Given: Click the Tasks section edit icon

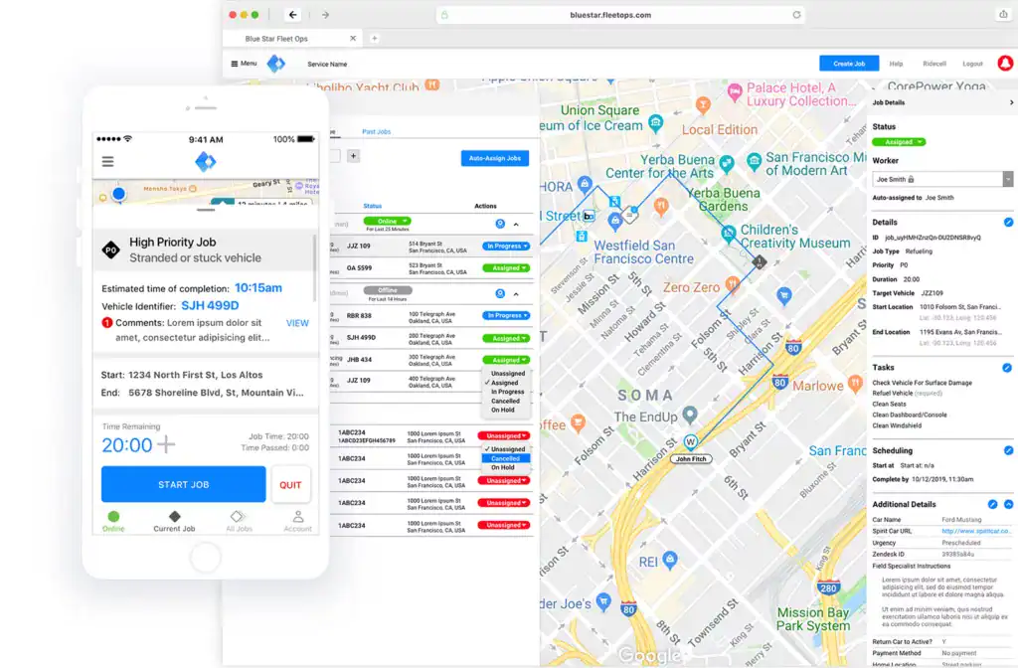Looking at the screenshot, I should point(1007,368).
